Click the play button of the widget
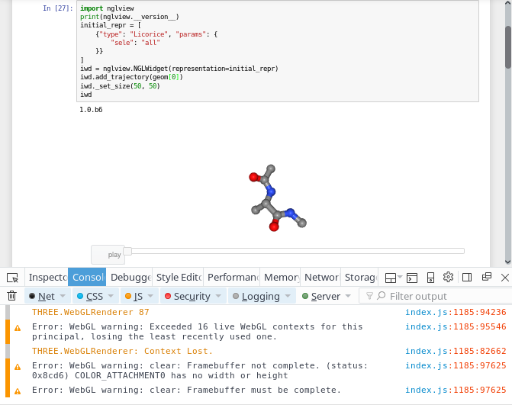512x405 pixels. coord(108,255)
